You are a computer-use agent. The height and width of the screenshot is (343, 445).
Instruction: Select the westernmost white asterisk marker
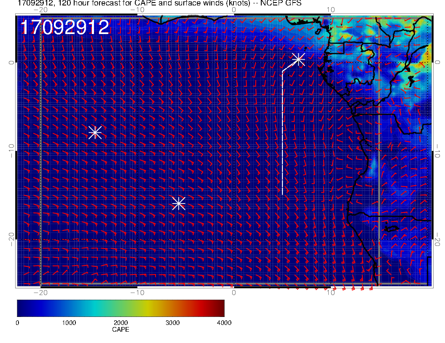coord(95,132)
